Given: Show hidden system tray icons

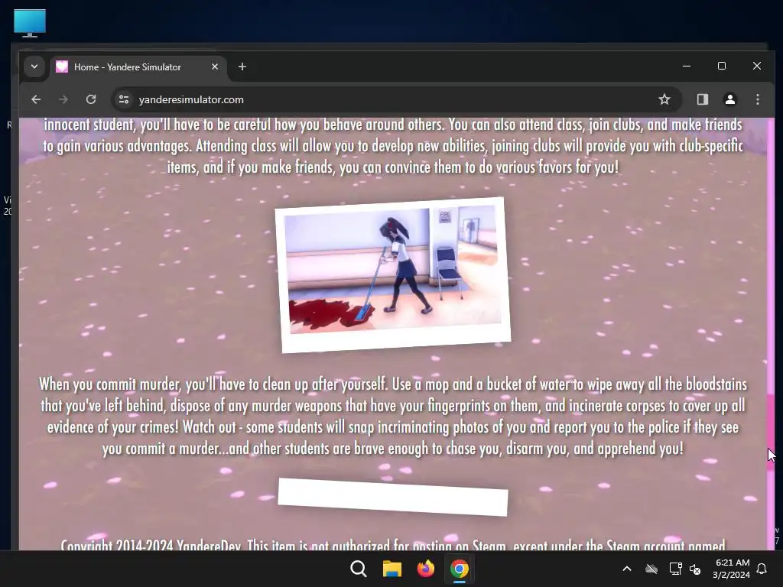Looking at the screenshot, I should click(x=627, y=569).
